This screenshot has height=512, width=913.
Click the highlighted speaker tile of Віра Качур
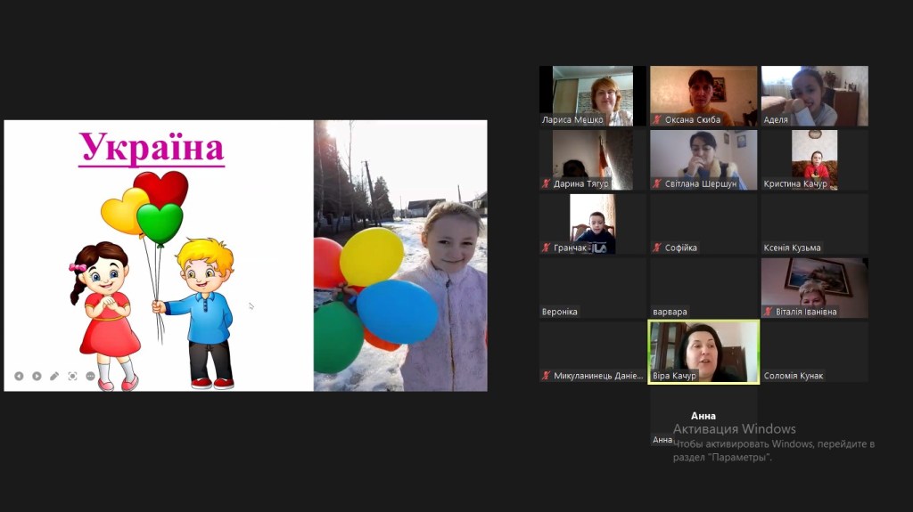[x=703, y=351]
